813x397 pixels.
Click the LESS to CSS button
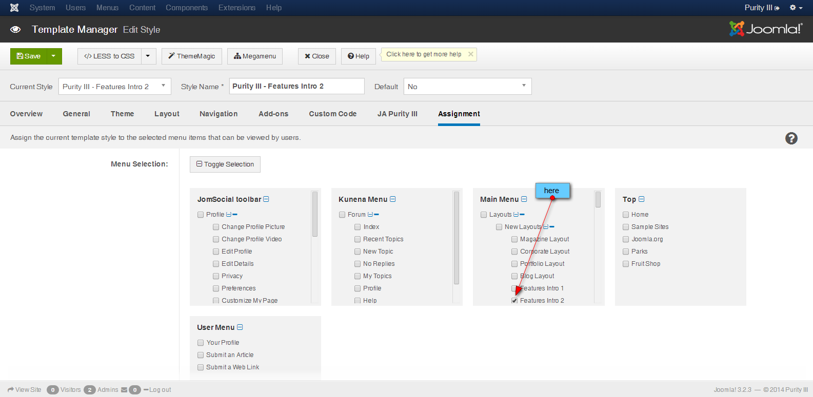coord(109,56)
